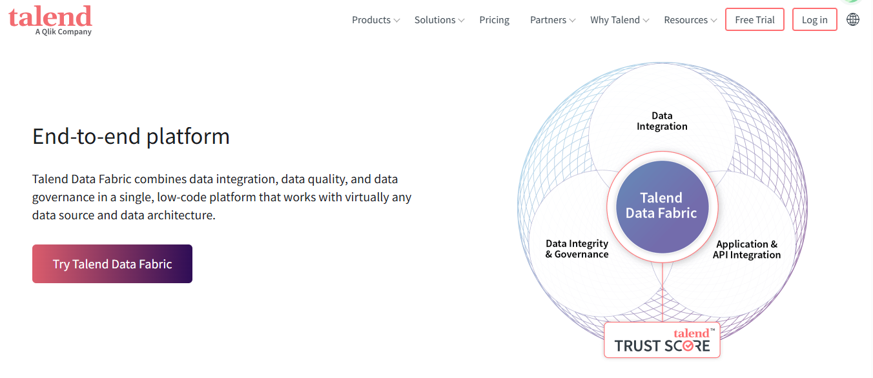This screenshot has width=873, height=378.
Task: Expand the Solutions chevron arrow
Action: coord(462,21)
